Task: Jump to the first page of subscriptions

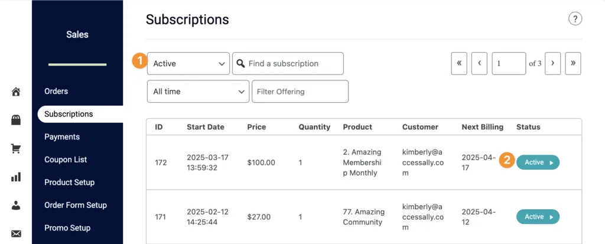Action: [459, 63]
